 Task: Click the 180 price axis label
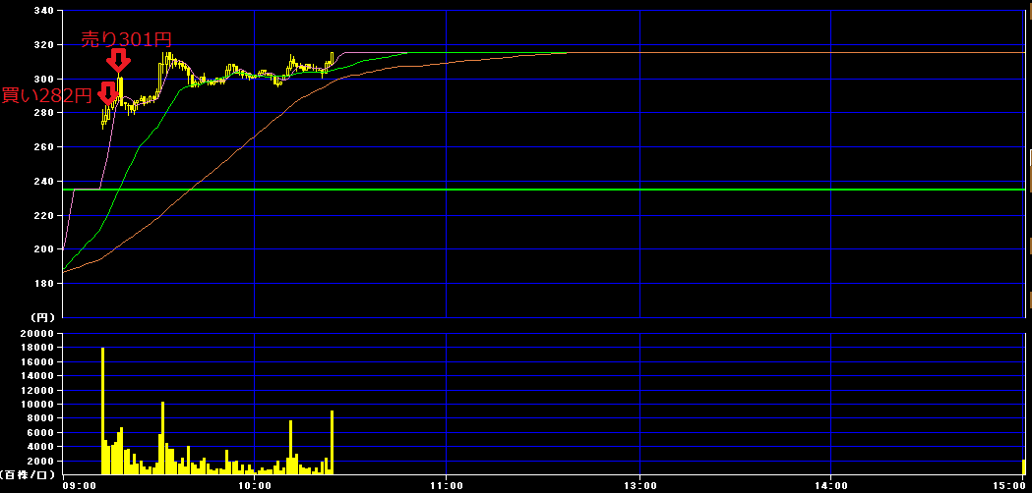pos(42,283)
